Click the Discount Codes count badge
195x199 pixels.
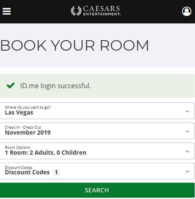click(56, 172)
